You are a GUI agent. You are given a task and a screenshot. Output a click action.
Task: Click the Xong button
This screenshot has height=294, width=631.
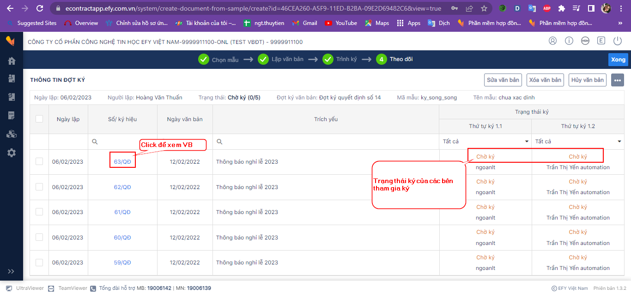618,60
